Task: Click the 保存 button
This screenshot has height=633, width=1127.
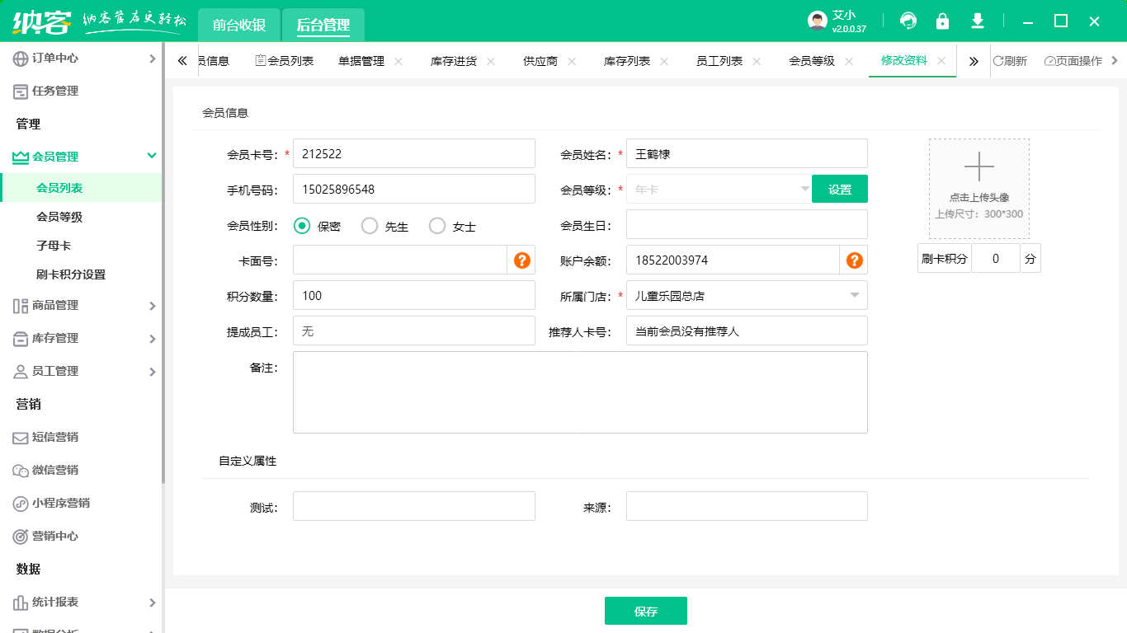Action: (x=646, y=611)
